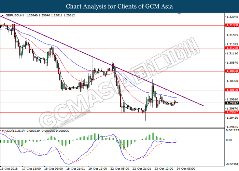
Task: Click the Chart Analysis title banner
Action: [119, 6]
